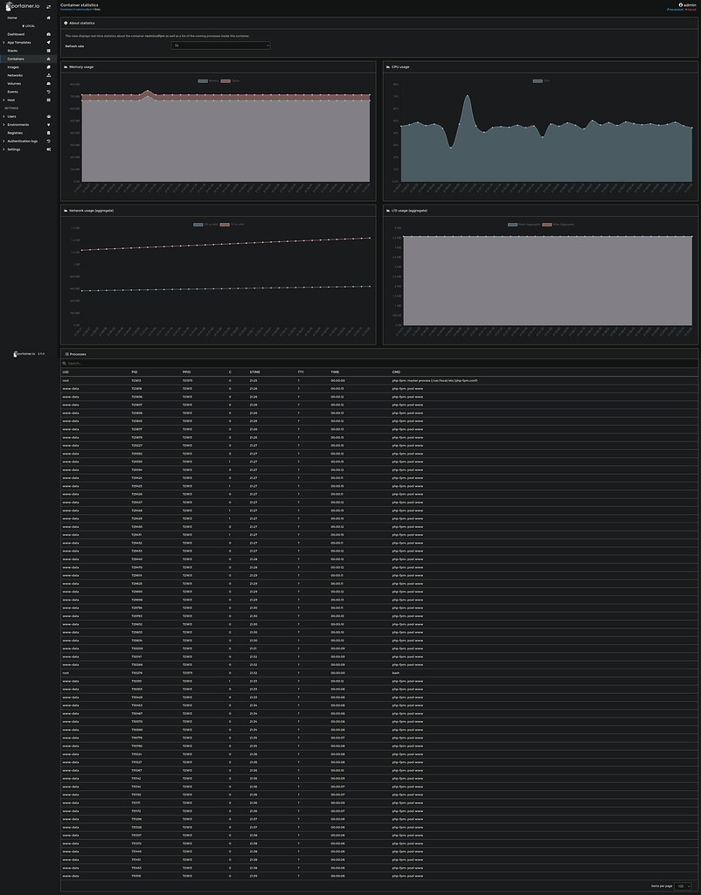Click the chart icon beside Memory usage
The width and height of the screenshot is (701, 895).
(66, 66)
